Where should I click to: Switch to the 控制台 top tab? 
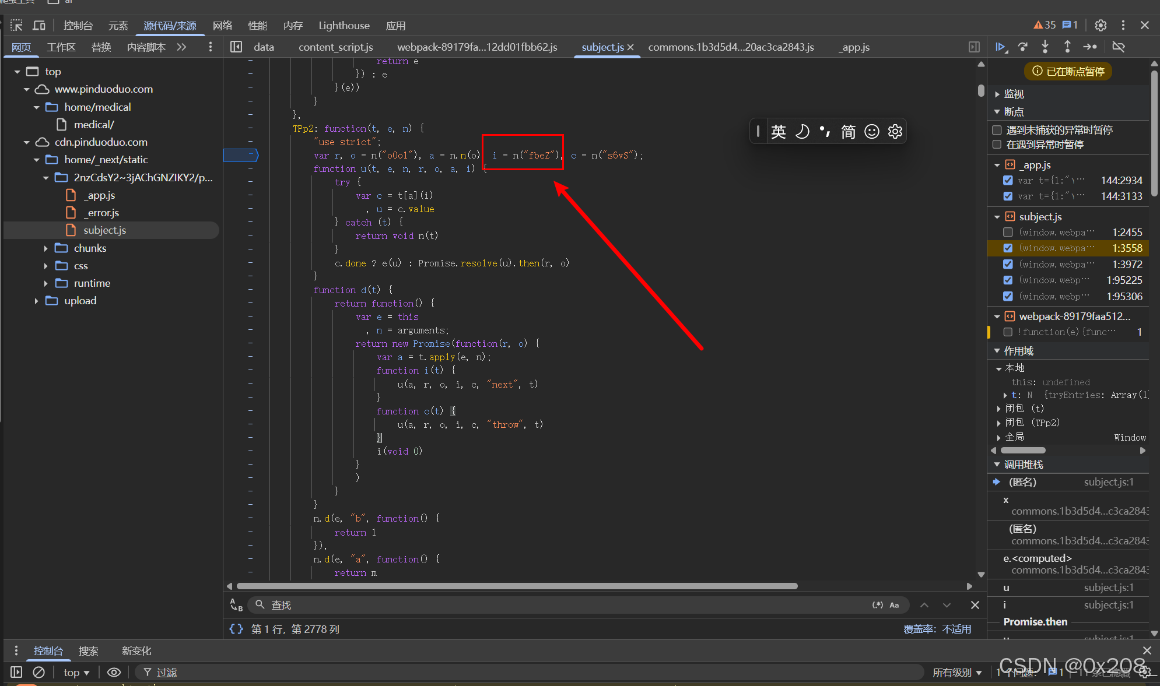78,26
